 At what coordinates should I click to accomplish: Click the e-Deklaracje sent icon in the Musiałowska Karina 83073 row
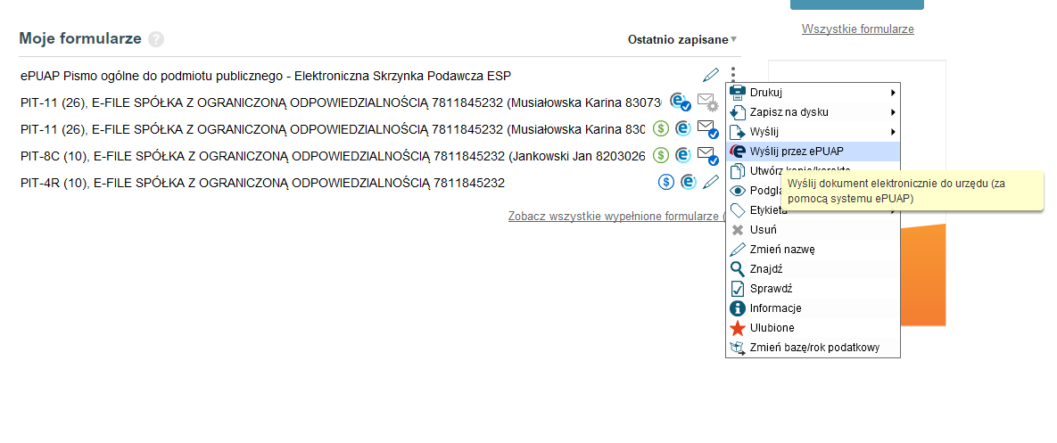(x=681, y=102)
